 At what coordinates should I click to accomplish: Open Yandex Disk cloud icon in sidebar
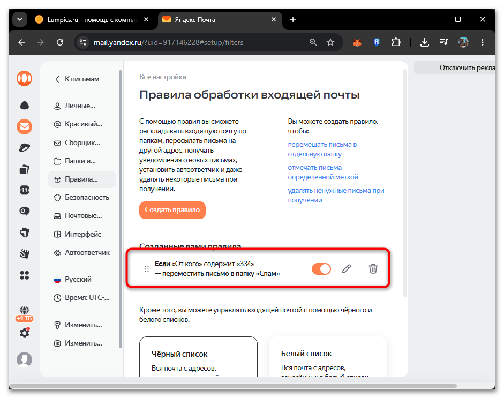(25, 106)
